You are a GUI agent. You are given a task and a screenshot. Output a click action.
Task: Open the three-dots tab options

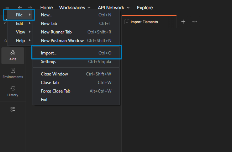[195, 22]
